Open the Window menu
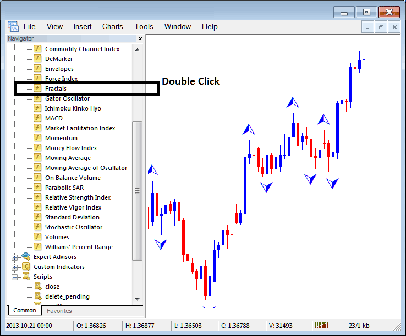Screen dimensions: 406x336 pyautogui.click(x=178, y=26)
